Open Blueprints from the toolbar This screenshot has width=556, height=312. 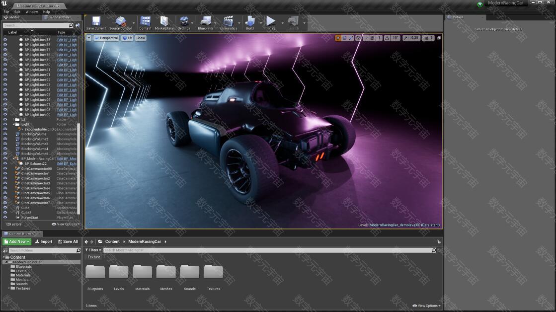pos(205,22)
